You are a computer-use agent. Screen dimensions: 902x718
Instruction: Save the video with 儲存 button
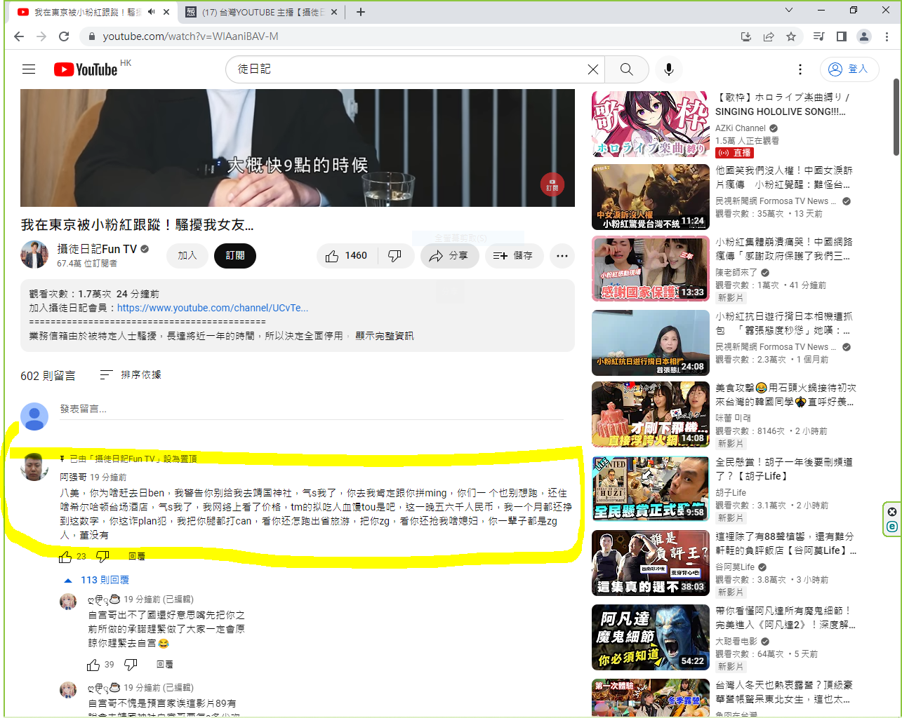pos(513,256)
